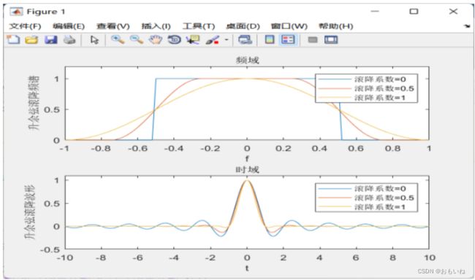Open the 工具(T) menu
This screenshot has width=475, height=280.
[199, 26]
